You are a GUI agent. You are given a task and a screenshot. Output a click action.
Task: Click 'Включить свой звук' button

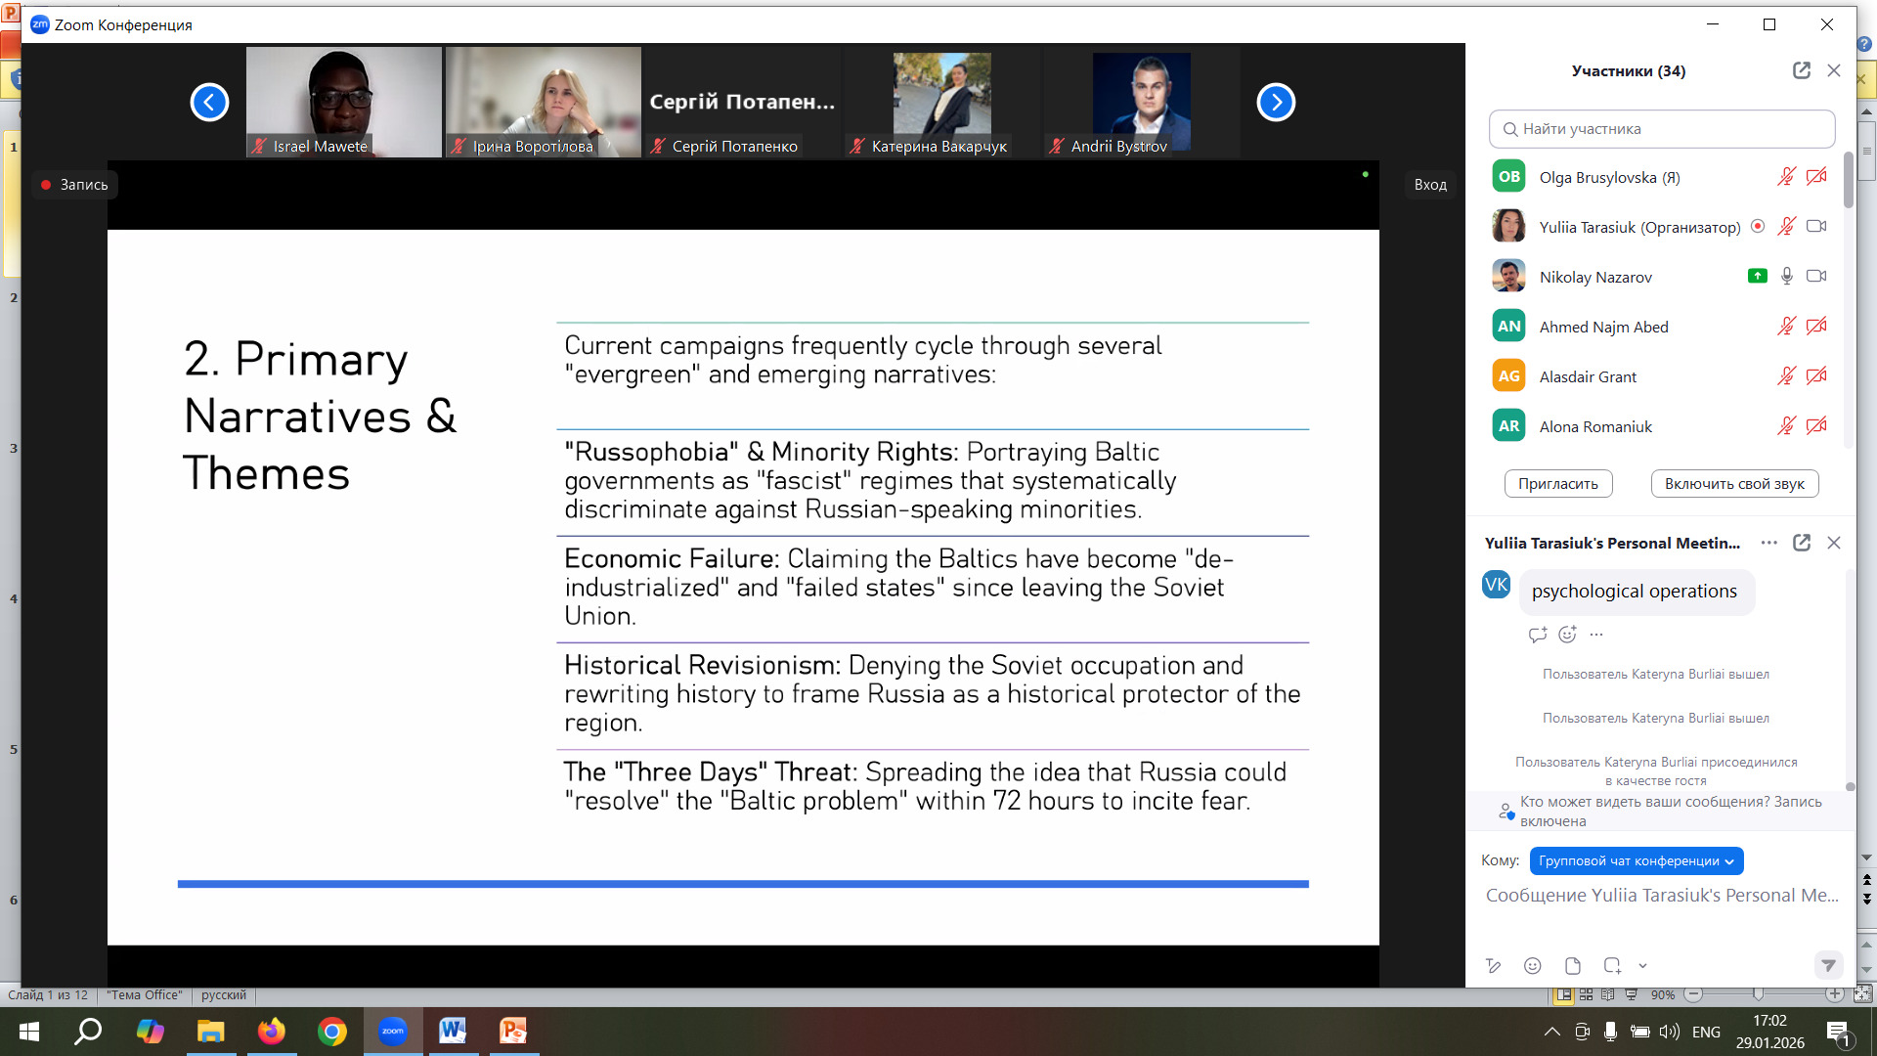pos(1734,483)
